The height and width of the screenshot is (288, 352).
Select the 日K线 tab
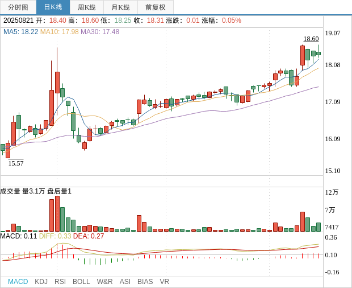pos(53,7)
